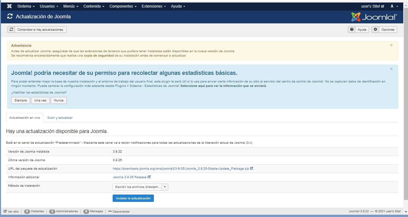The width and height of the screenshot is (408, 217).
Task: Switch to Actualización en vivo tab
Action: point(25,118)
